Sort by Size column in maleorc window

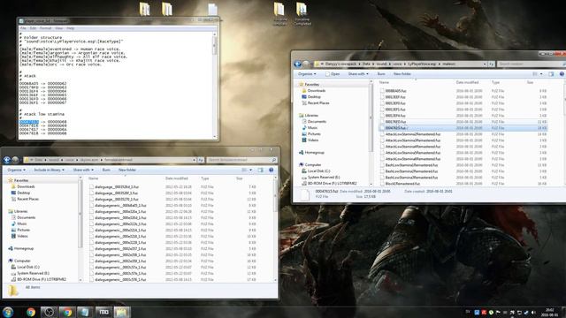pos(530,82)
